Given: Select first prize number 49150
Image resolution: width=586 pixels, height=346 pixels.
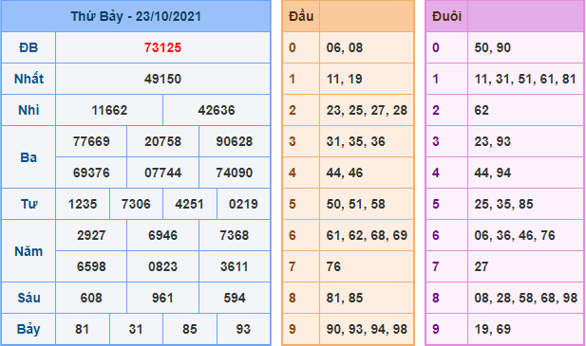Looking at the screenshot, I should tap(162, 79).
